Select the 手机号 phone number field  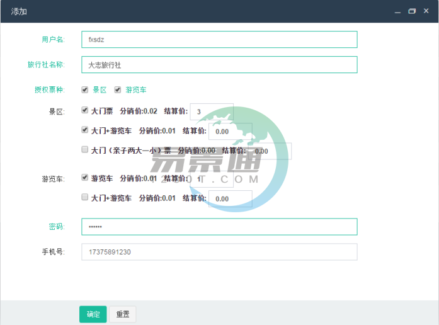(219, 252)
